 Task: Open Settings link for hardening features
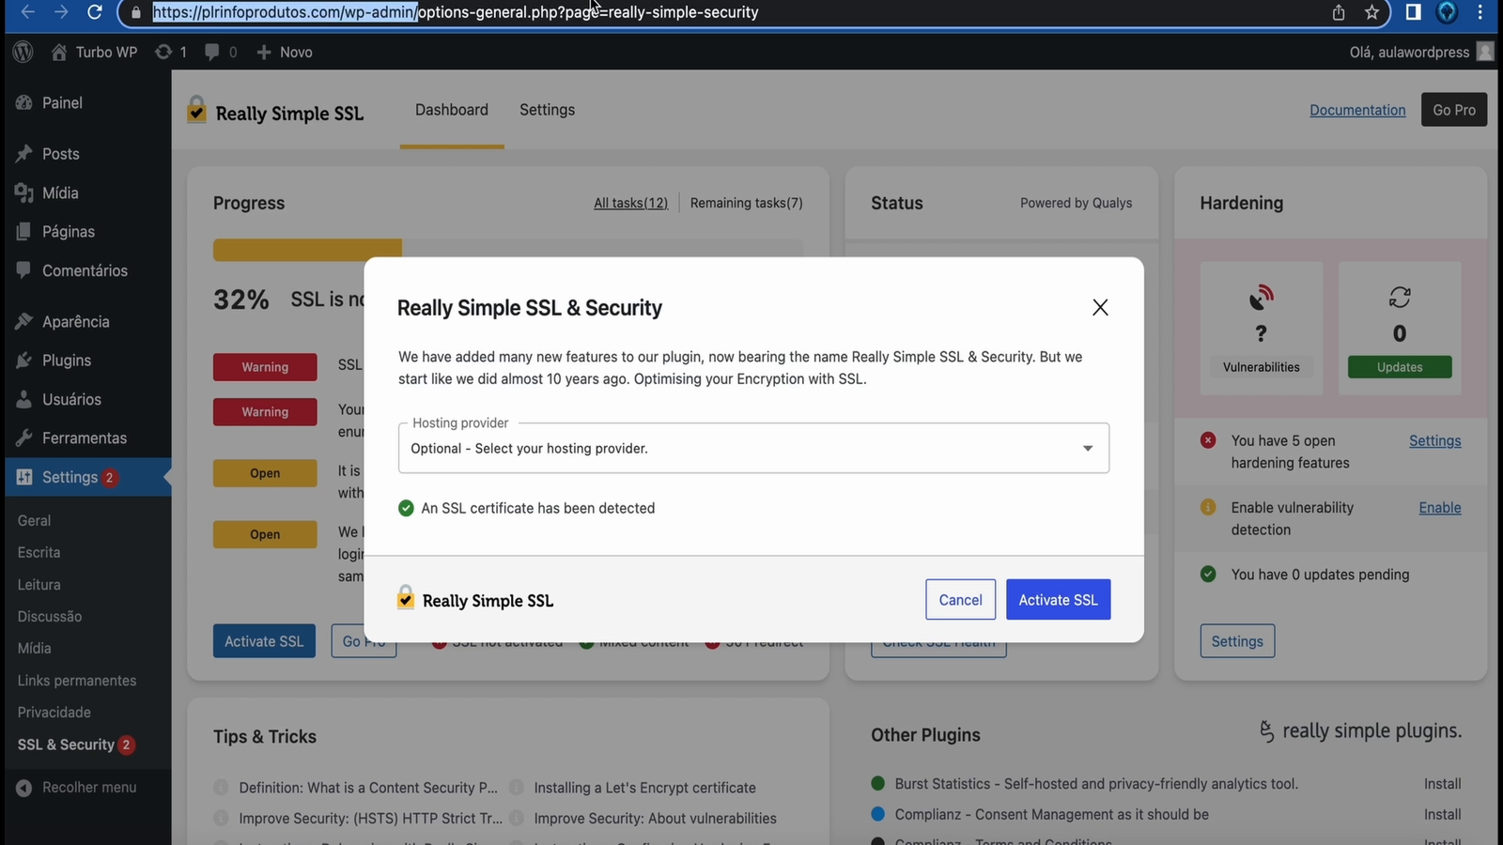tap(1434, 440)
